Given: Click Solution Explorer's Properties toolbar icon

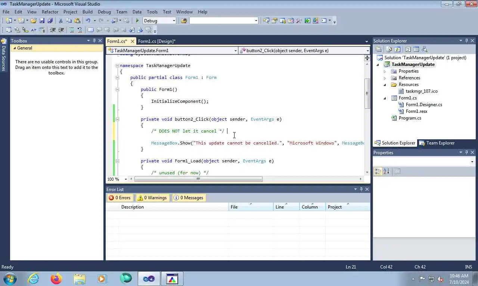Looking at the screenshot, I should (x=378, y=49).
